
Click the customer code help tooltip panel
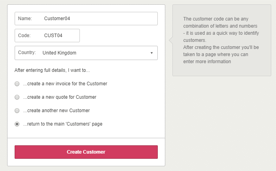pyautogui.click(x=221, y=40)
